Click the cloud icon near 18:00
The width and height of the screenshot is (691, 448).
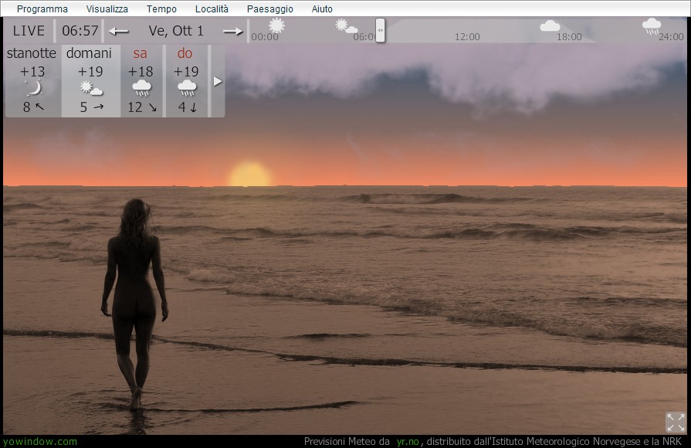(x=550, y=26)
